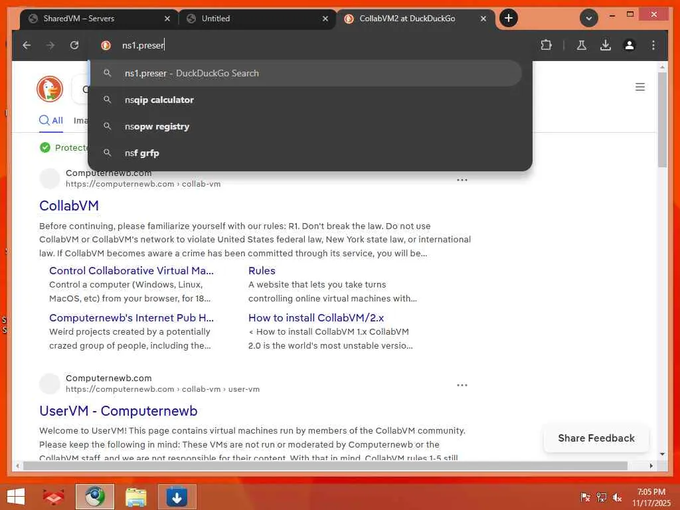Open the Chrome Labs flask icon

click(582, 45)
